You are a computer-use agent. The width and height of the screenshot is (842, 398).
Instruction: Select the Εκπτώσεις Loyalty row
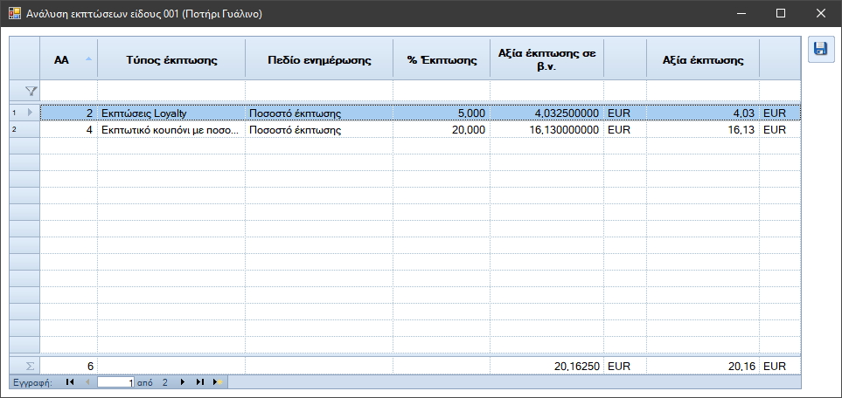pyautogui.click(x=420, y=113)
